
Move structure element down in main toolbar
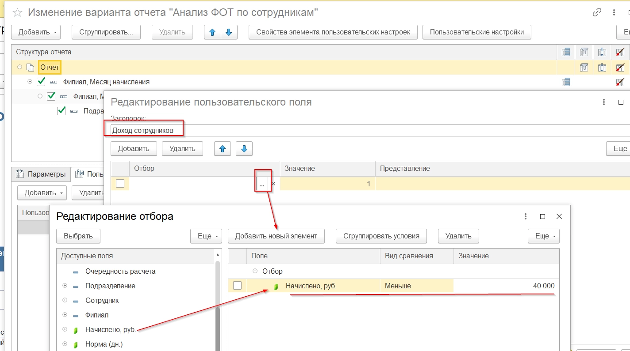pyautogui.click(x=229, y=32)
